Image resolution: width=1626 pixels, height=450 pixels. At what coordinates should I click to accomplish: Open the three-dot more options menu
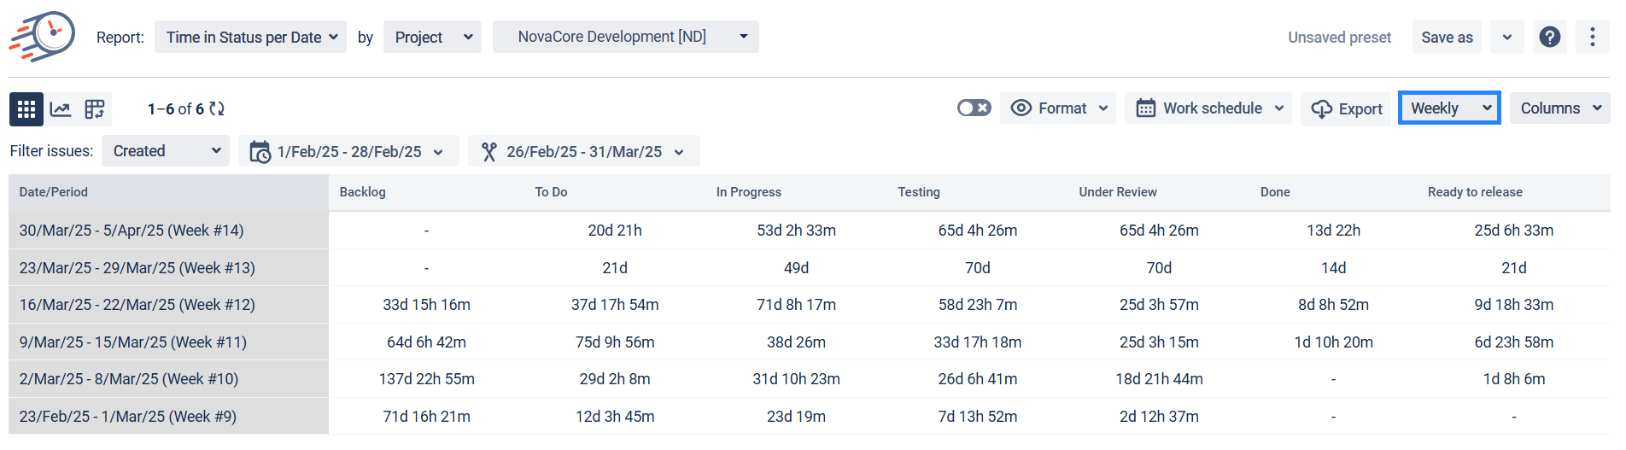pos(1593,37)
